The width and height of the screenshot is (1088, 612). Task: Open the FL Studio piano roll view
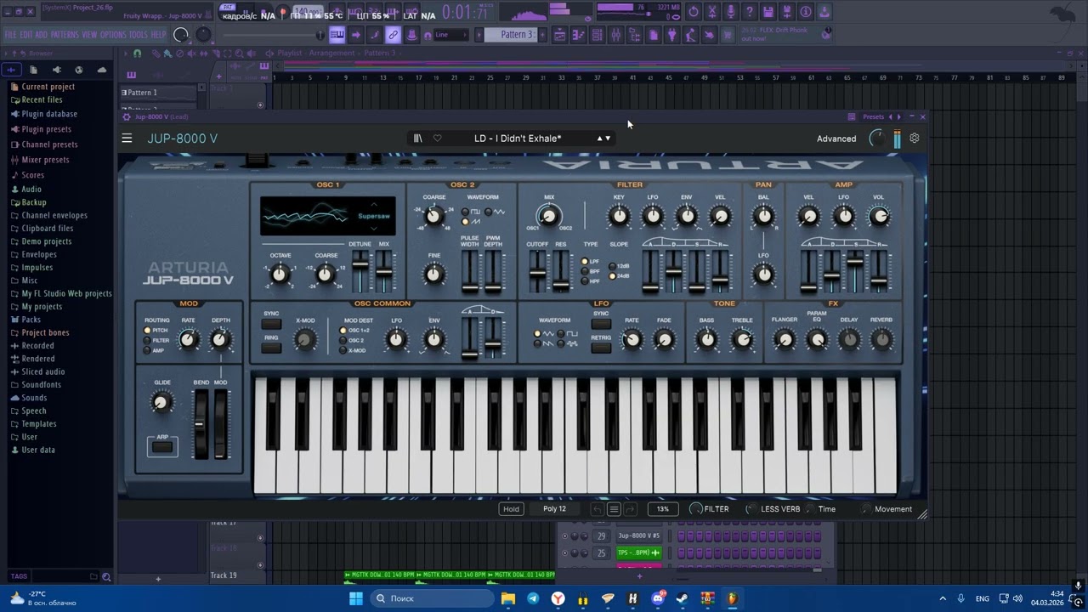point(578,35)
